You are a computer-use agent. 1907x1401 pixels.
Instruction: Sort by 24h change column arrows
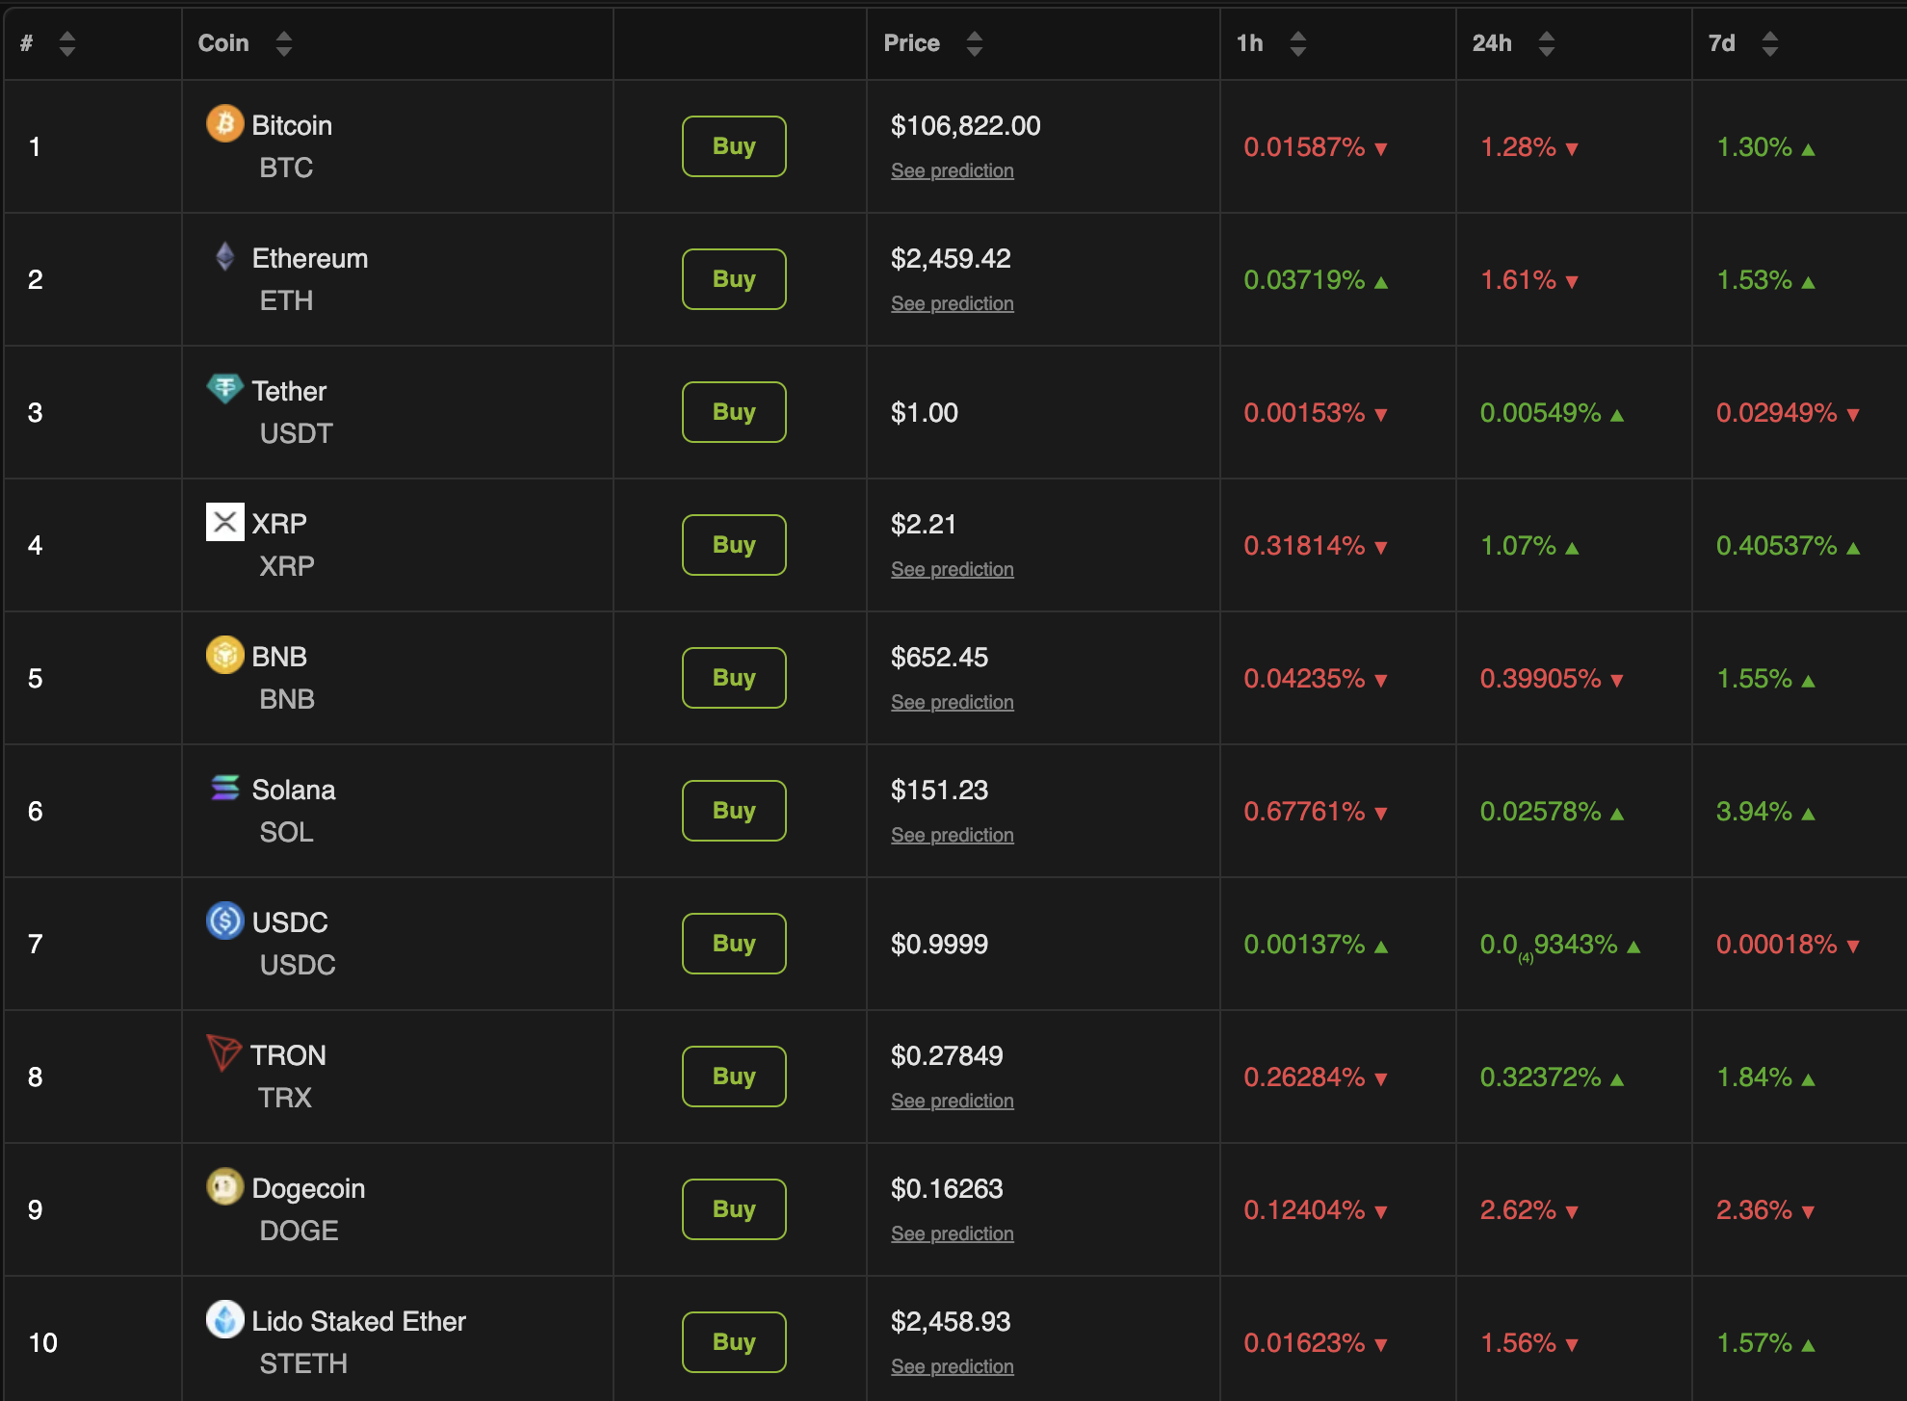coord(1546,43)
